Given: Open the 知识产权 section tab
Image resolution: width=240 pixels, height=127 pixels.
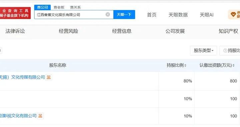Looking at the screenshot, I should click(x=228, y=31).
